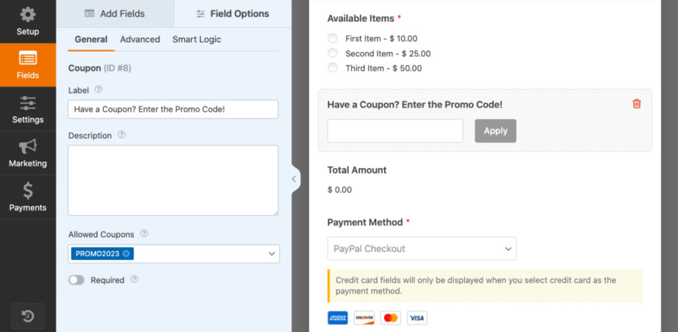Click the Description text area

[173, 180]
